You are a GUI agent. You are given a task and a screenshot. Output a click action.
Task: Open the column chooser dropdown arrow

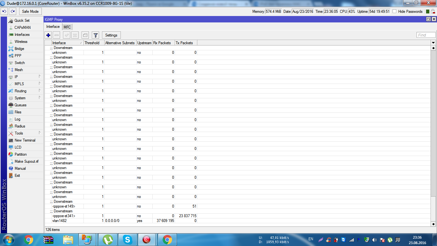pyautogui.click(x=433, y=43)
